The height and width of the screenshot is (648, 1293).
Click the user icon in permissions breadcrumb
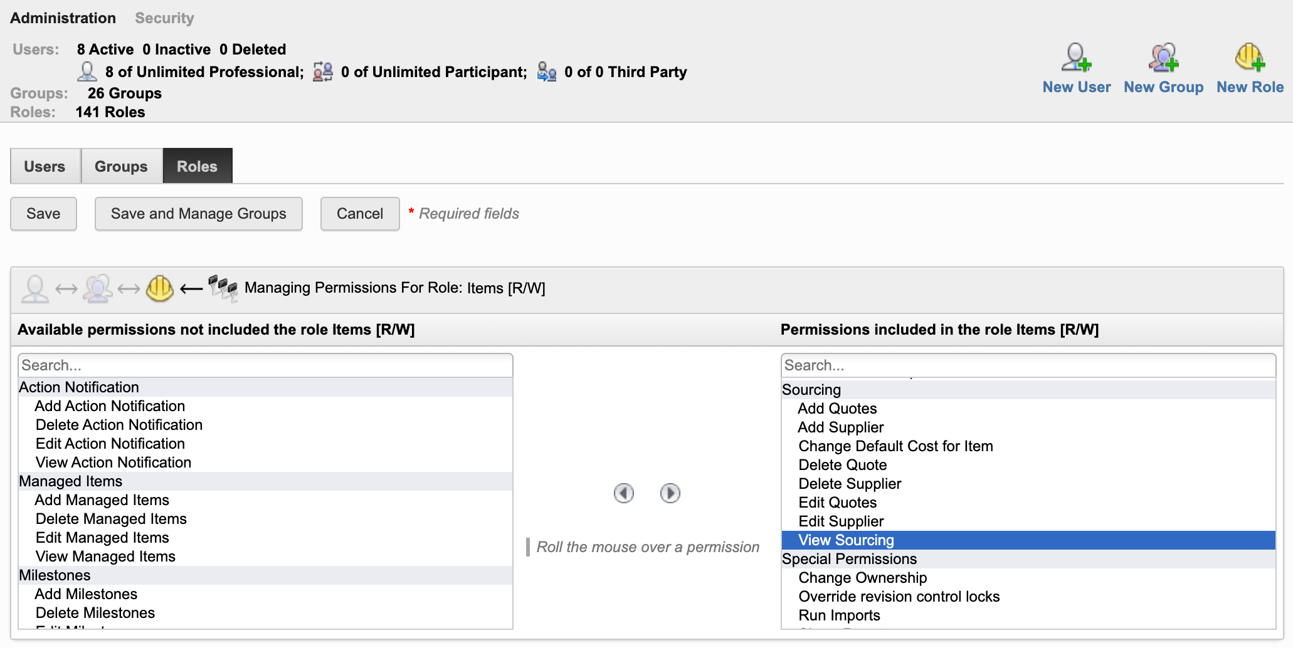pyautogui.click(x=34, y=289)
